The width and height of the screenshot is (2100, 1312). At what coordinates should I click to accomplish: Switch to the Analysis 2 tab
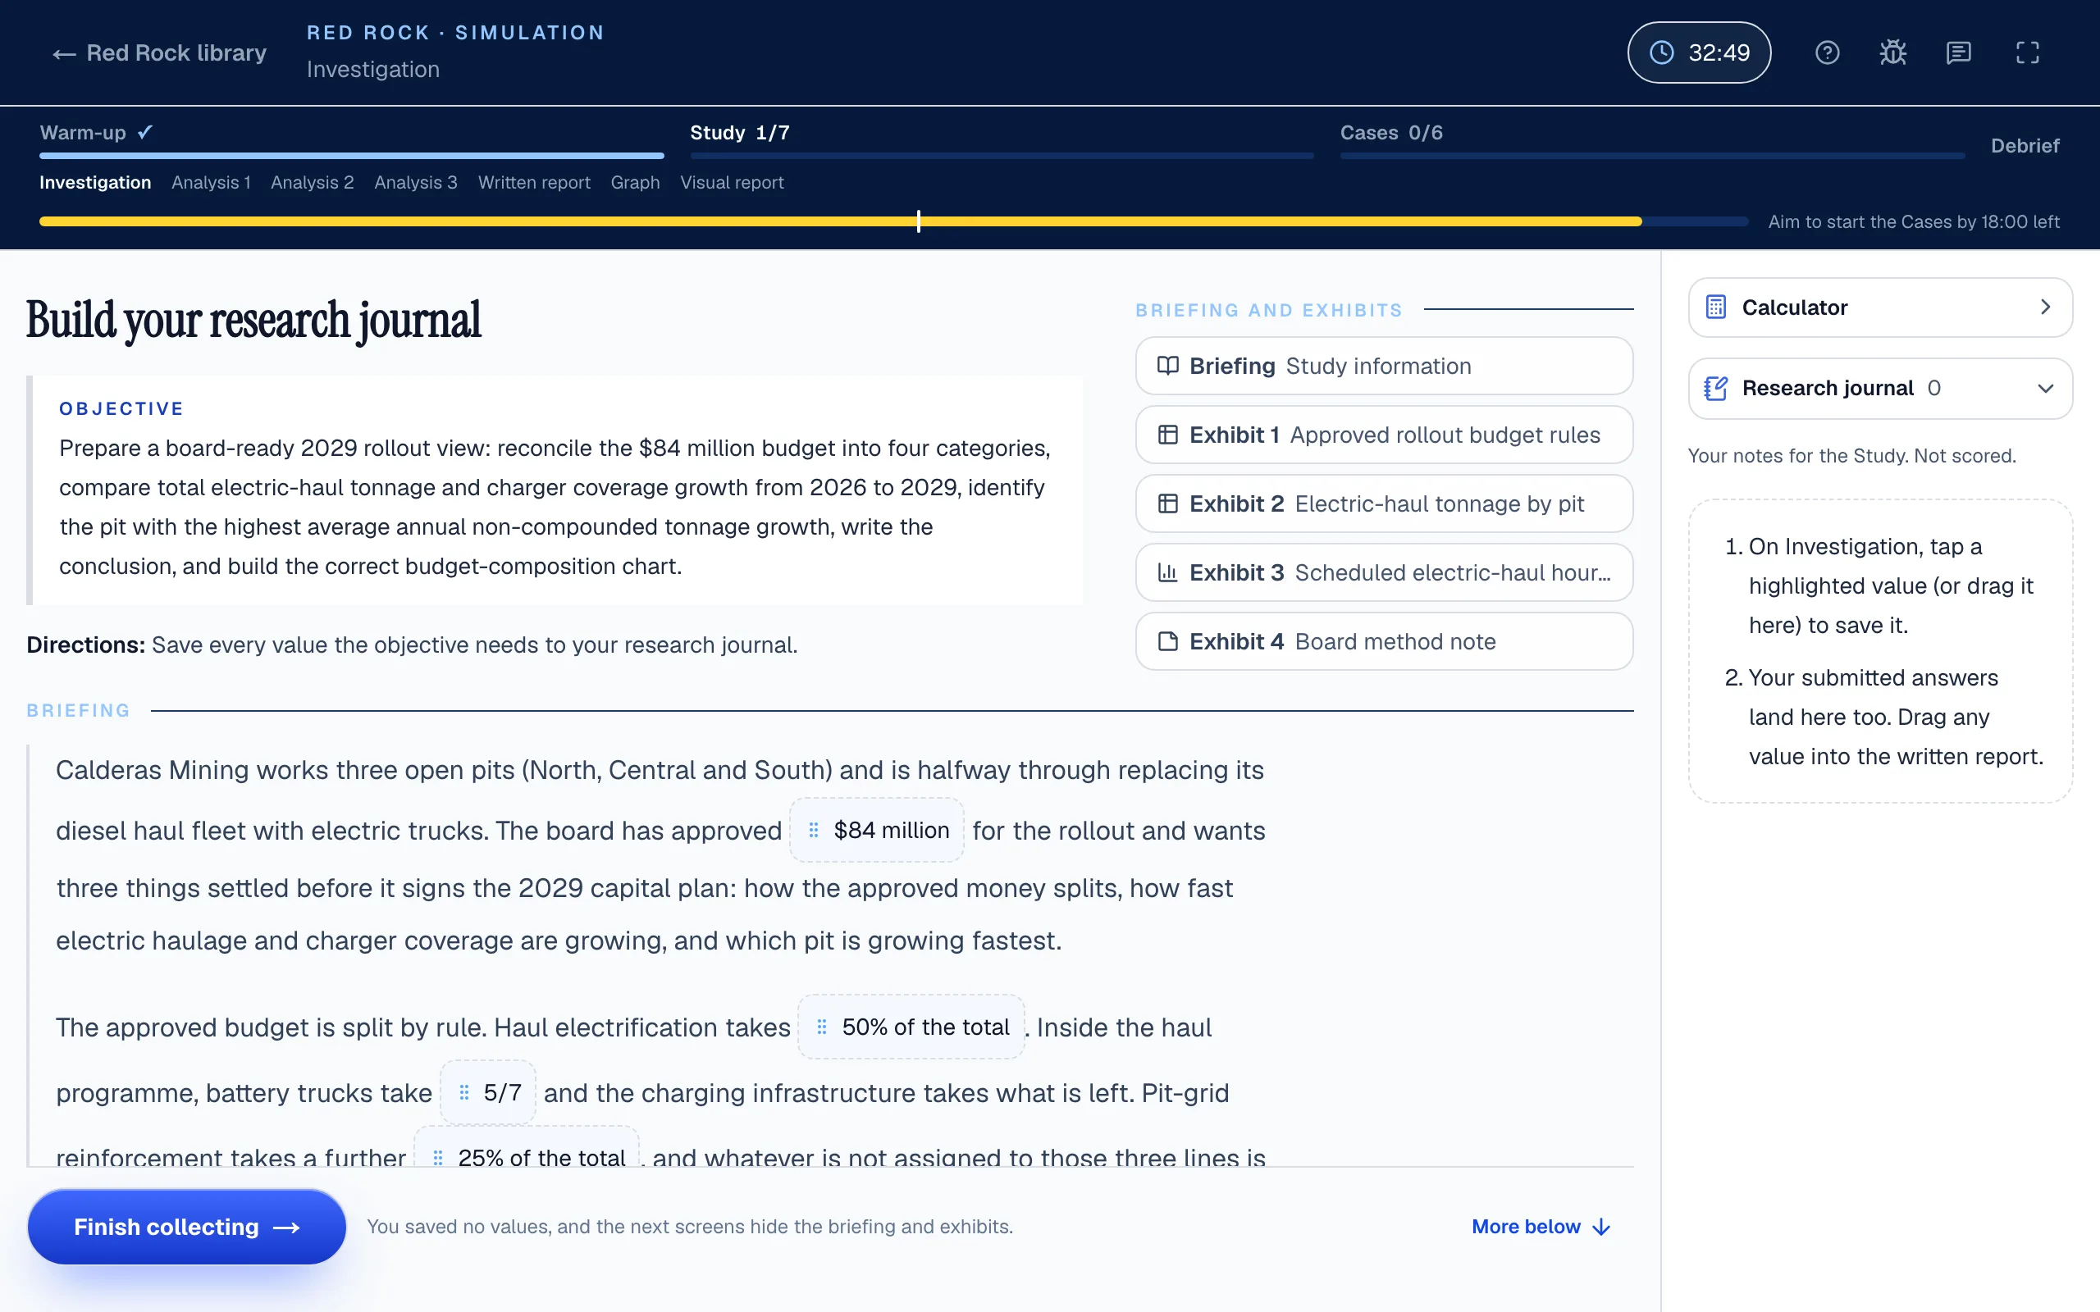[x=313, y=182]
